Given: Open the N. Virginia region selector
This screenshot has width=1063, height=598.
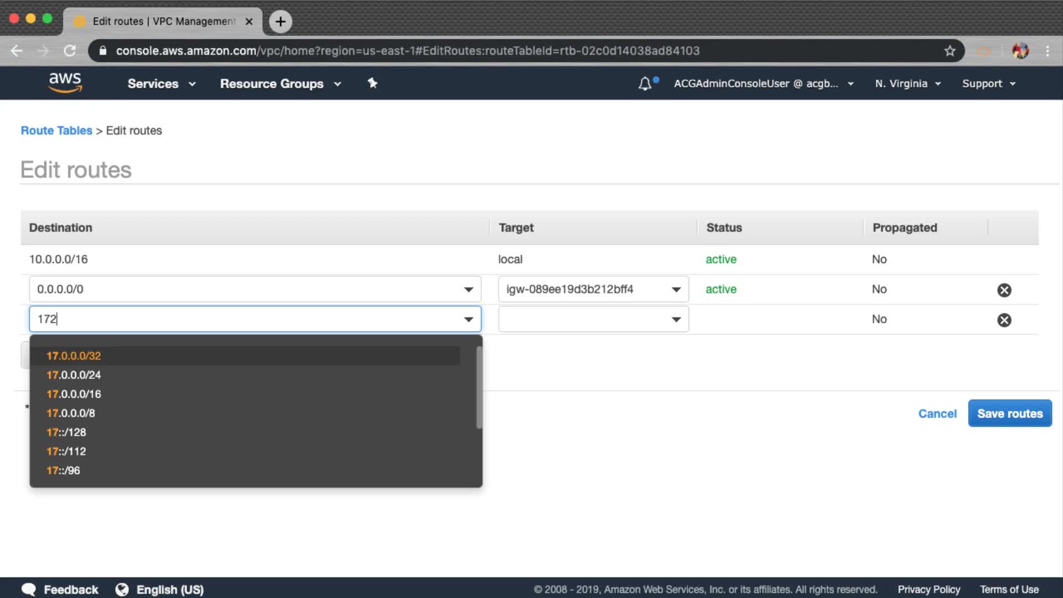Looking at the screenshot, I should tap(907, 84).
